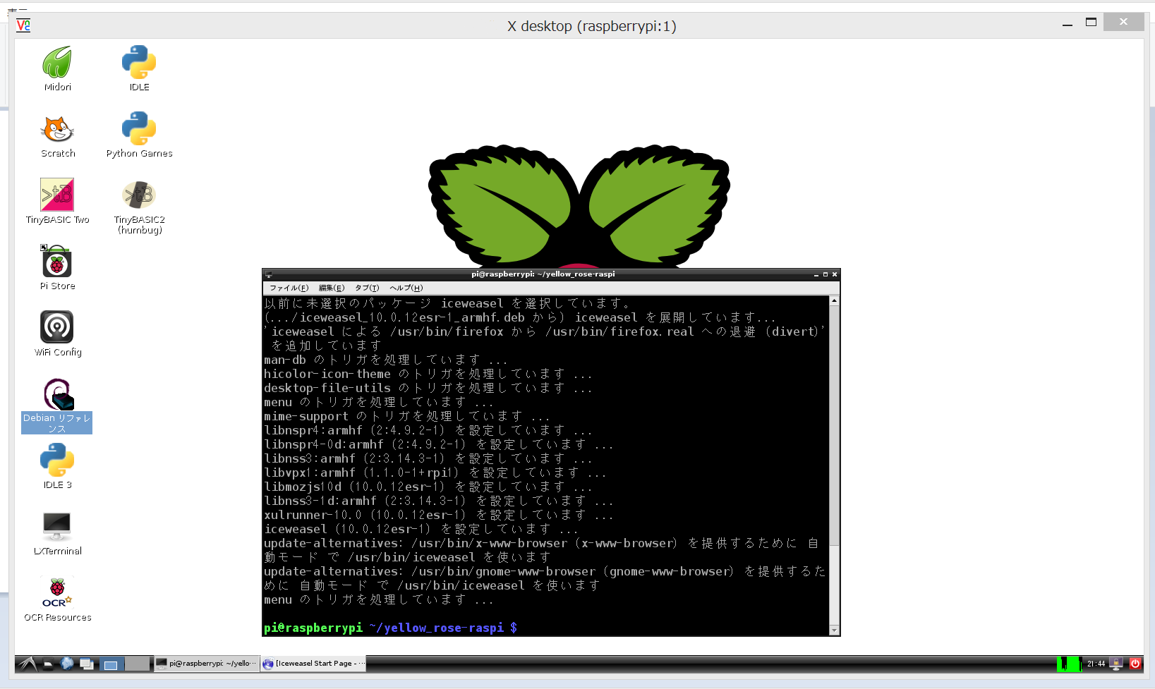The width and height of the screenshot is (1155, 689).
Task: Open the タブ(T) menu in the terminal
Action: pos(367,288)
